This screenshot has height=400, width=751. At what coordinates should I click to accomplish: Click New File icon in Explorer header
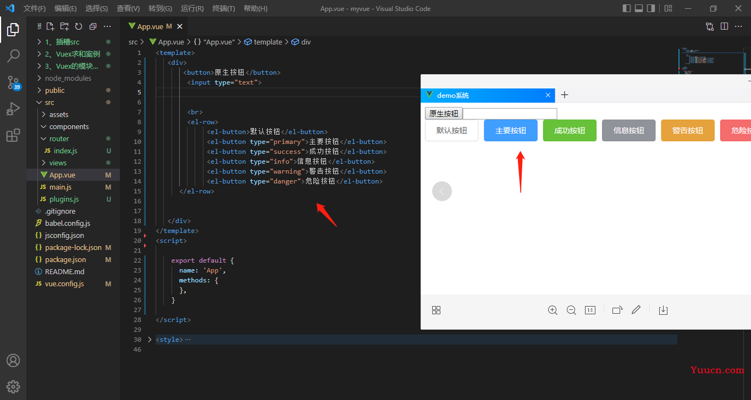click(x=50, y=26)
